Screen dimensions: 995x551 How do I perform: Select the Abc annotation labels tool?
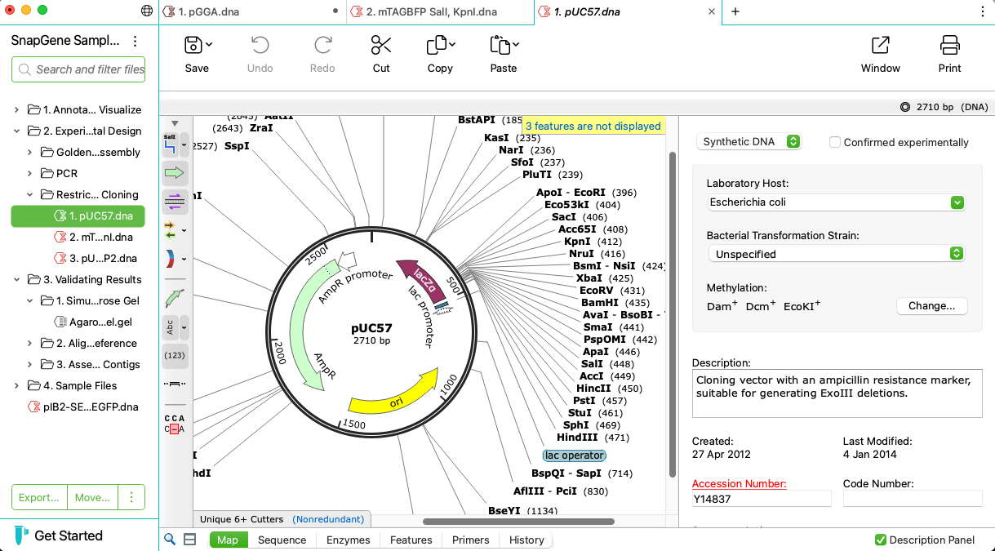coord(170,327)
